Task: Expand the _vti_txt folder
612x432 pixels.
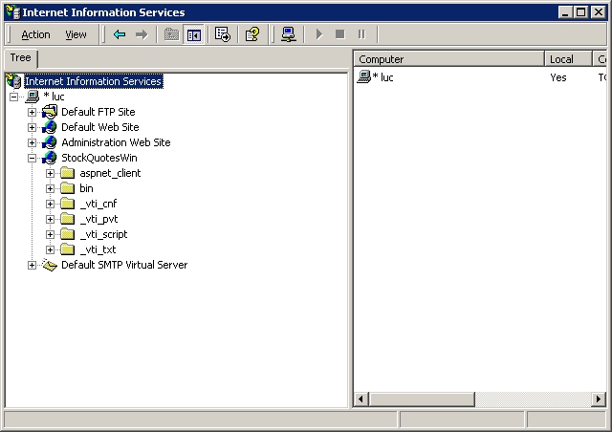Action: pos(50,249)
